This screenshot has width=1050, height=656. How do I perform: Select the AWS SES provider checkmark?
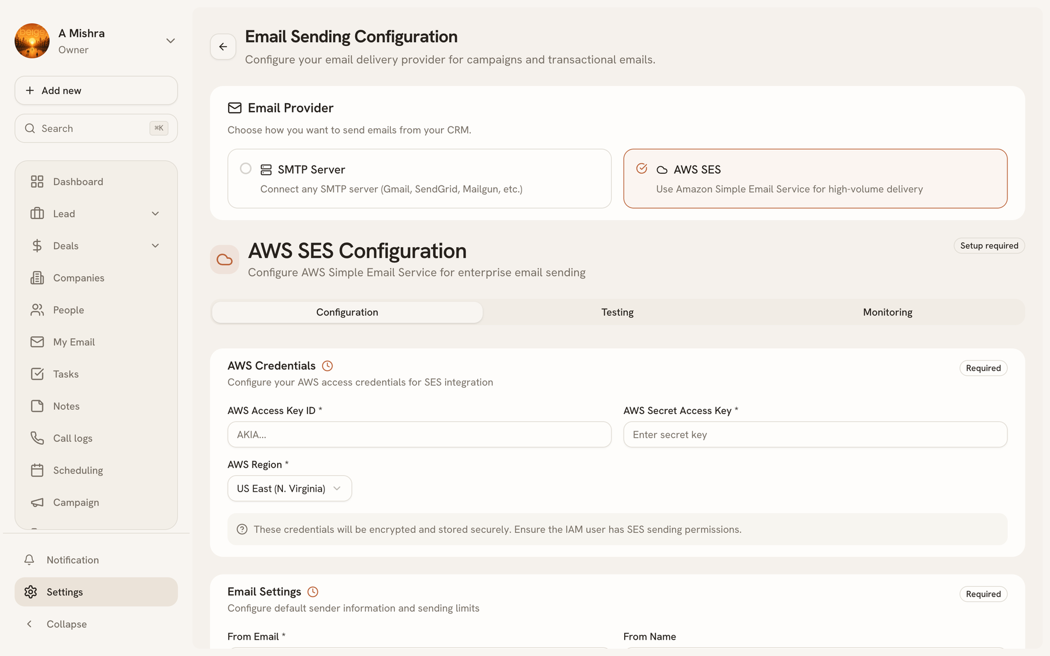pyautogui.click(x=642, y=169)
